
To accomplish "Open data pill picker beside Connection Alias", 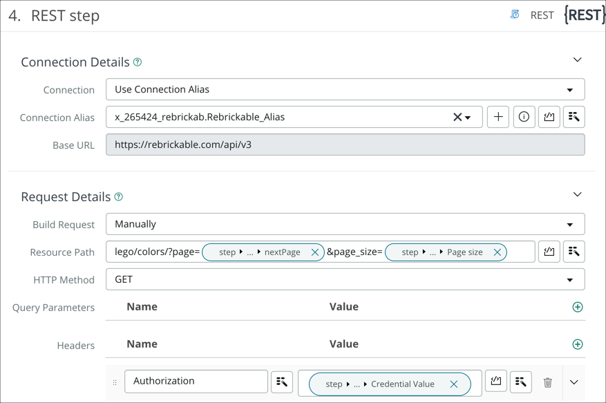I will point(574,118).
